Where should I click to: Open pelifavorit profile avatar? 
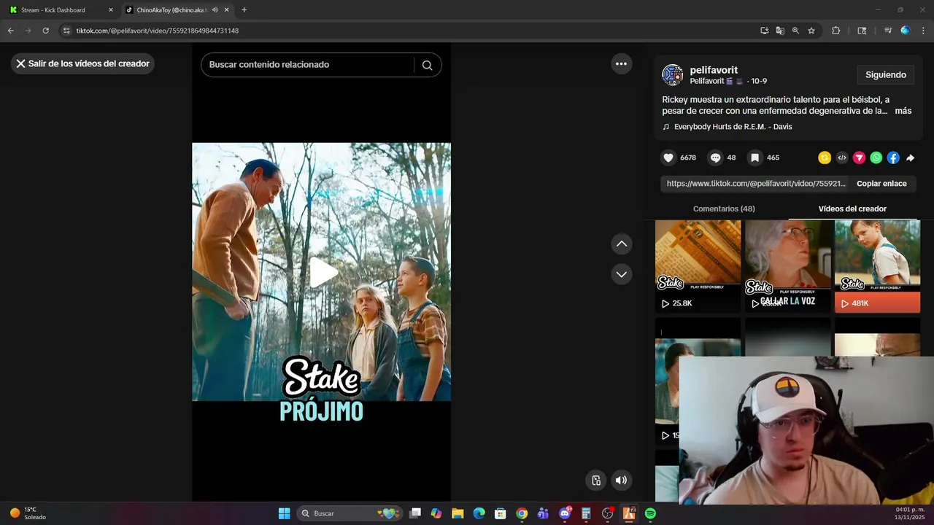pyautogui.click(x=672, y=75)
